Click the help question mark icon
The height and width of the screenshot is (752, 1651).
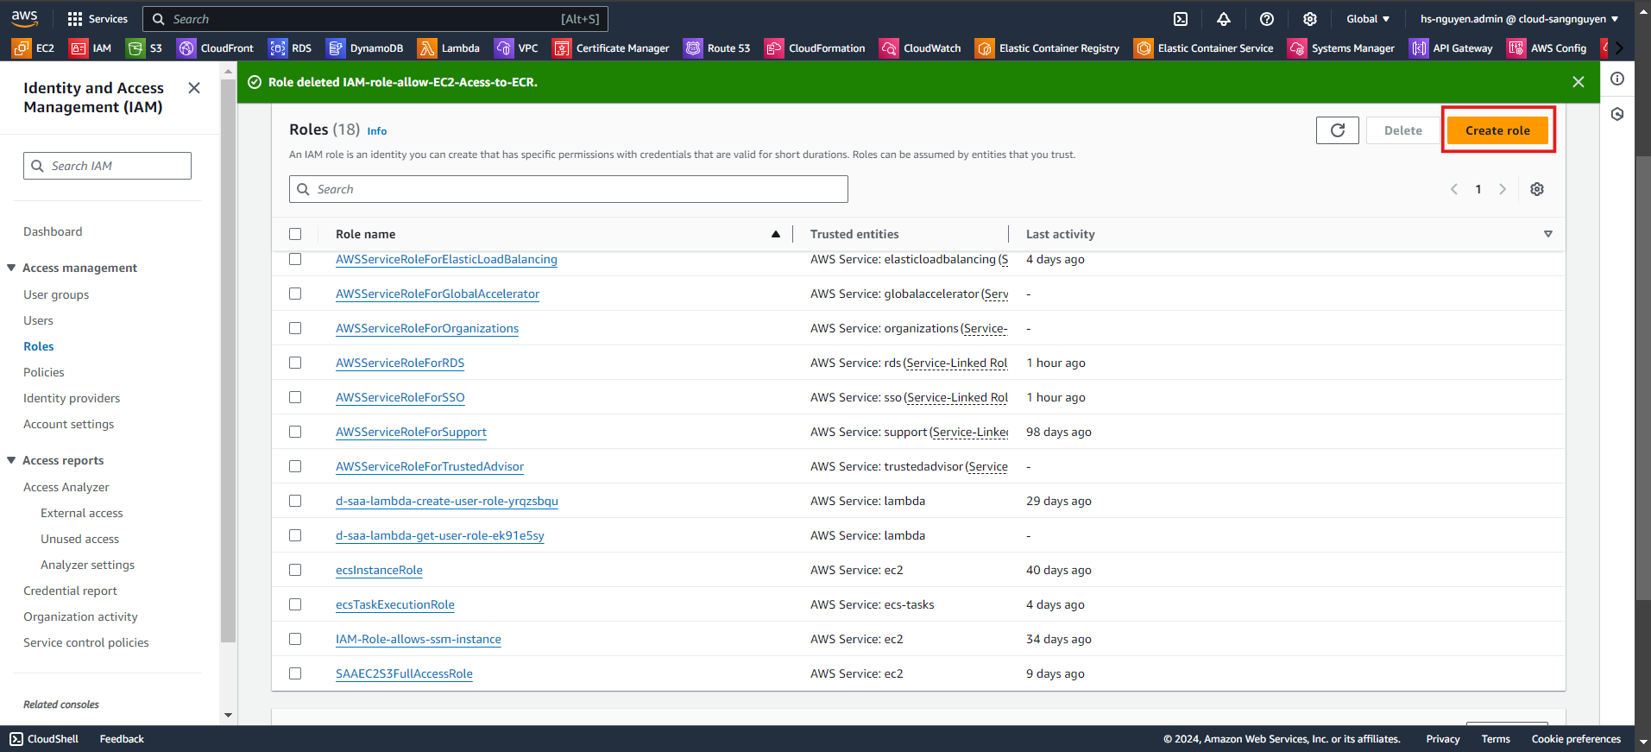click(x=1267, y=19)
